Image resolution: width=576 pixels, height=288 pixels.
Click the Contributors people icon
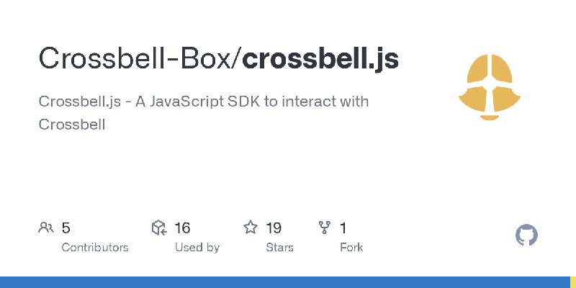tap(46, 228)
